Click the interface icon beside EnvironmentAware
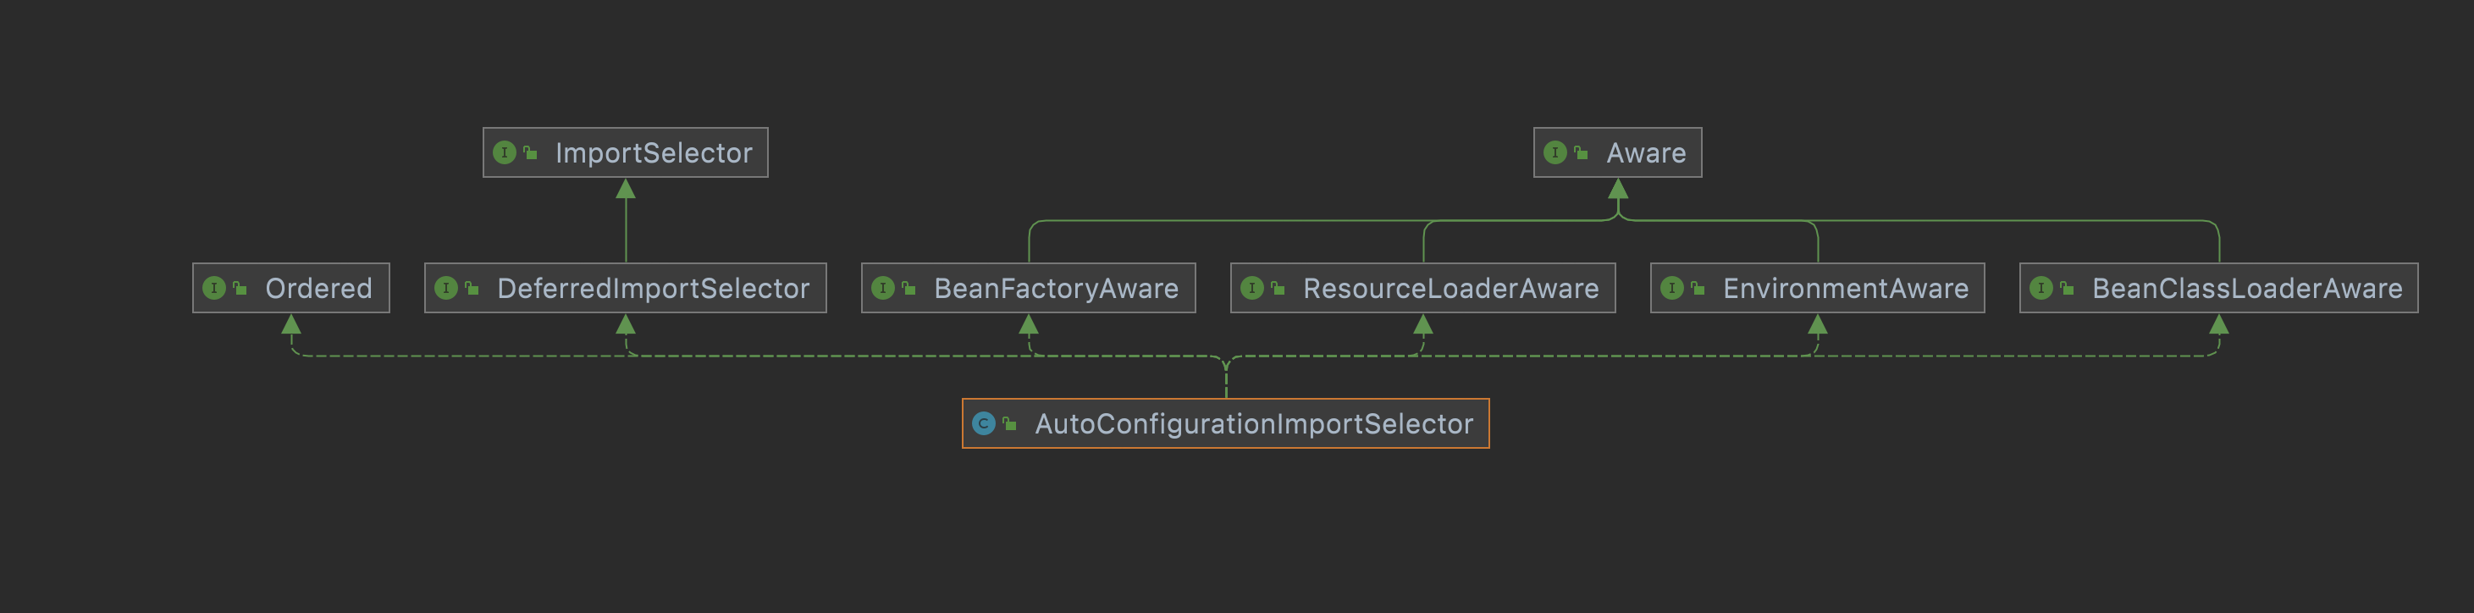This screenshot has width=2474, height=613. pos(1672,288)
